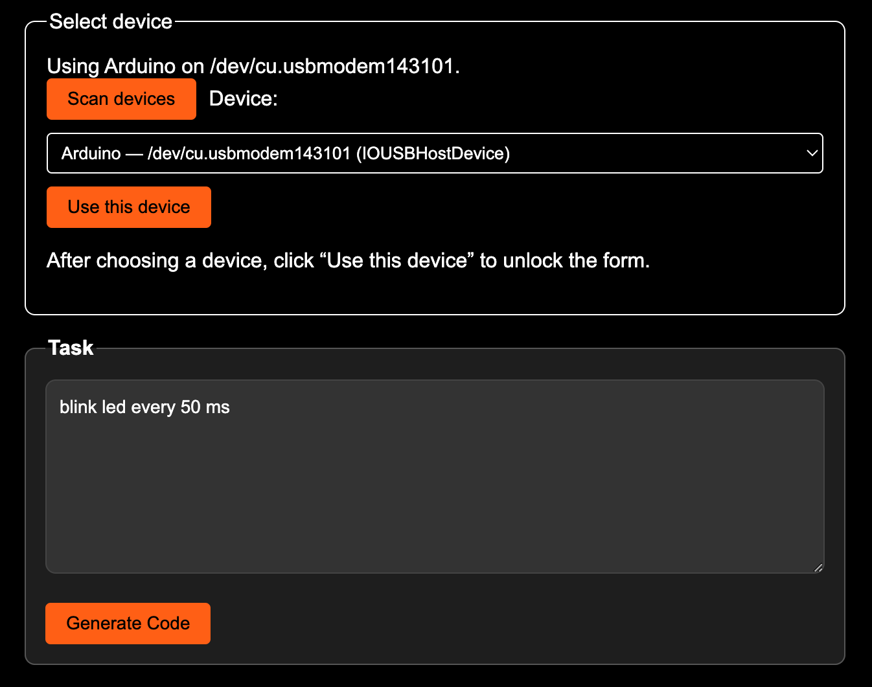This screenshot has height=687, width=872.
Task: Click the "Task" section heading
Action: [x=71, y=348]
